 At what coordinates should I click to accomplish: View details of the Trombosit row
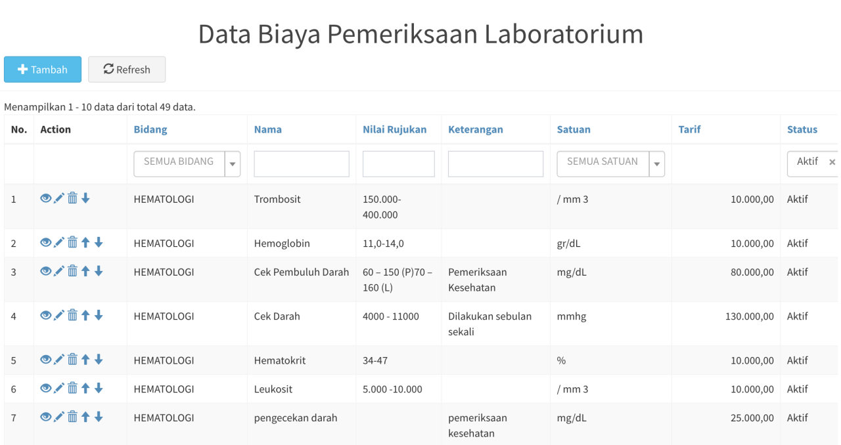(46, 198)
